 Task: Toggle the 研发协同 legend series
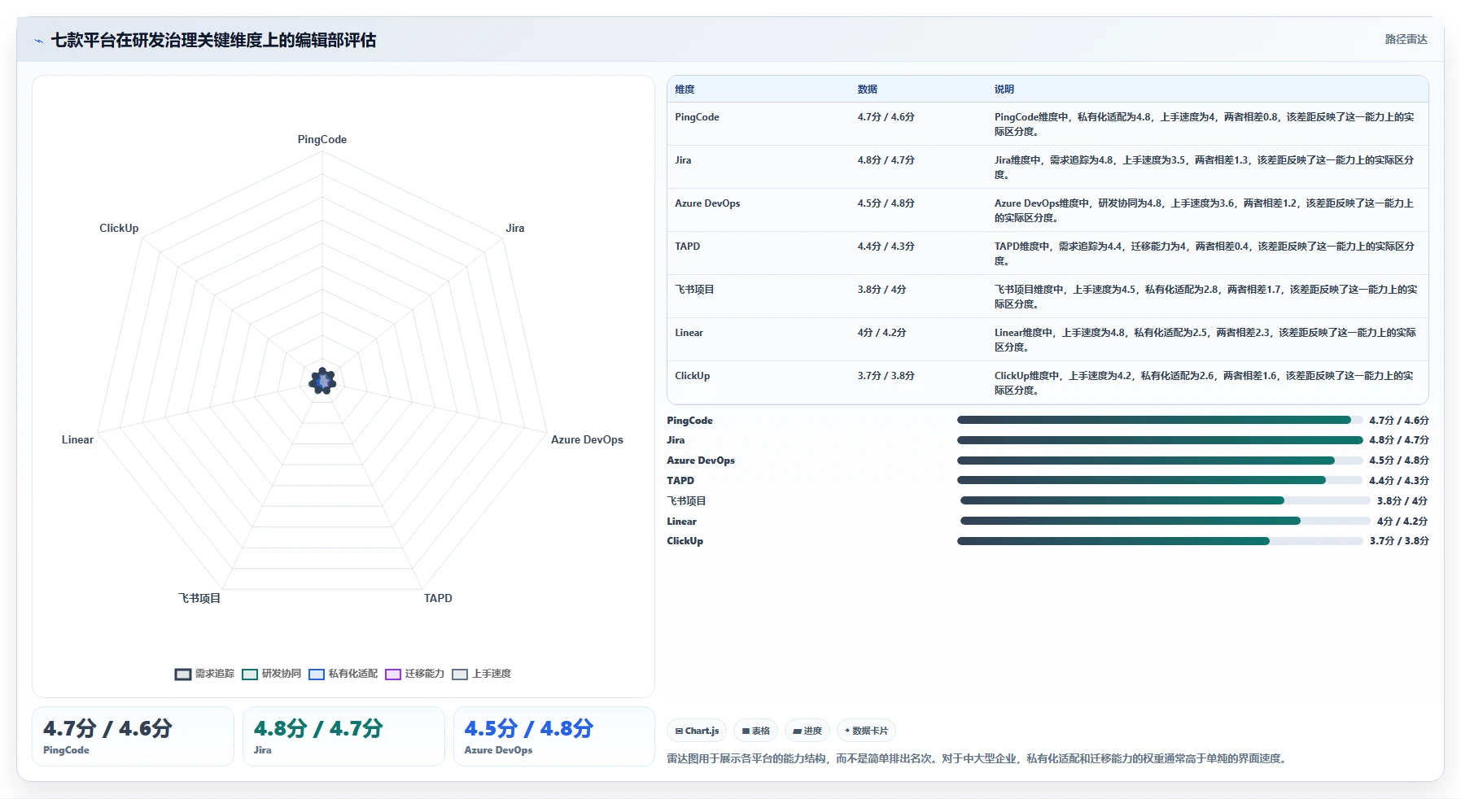point(271,674)
